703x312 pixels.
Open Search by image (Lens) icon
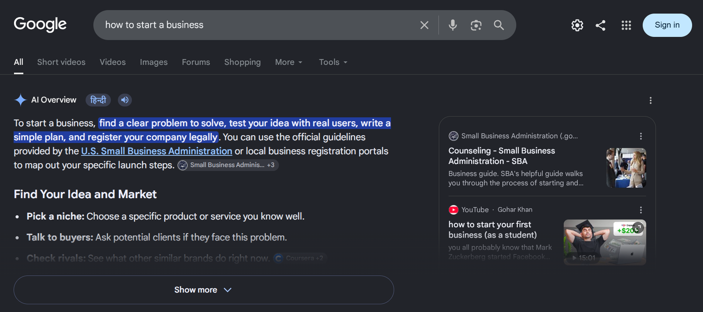pos(476,25)
